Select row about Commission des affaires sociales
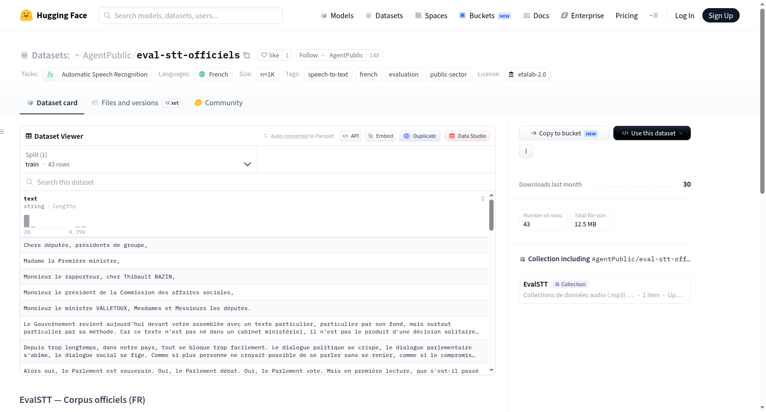766x412 pixels. 254,292
